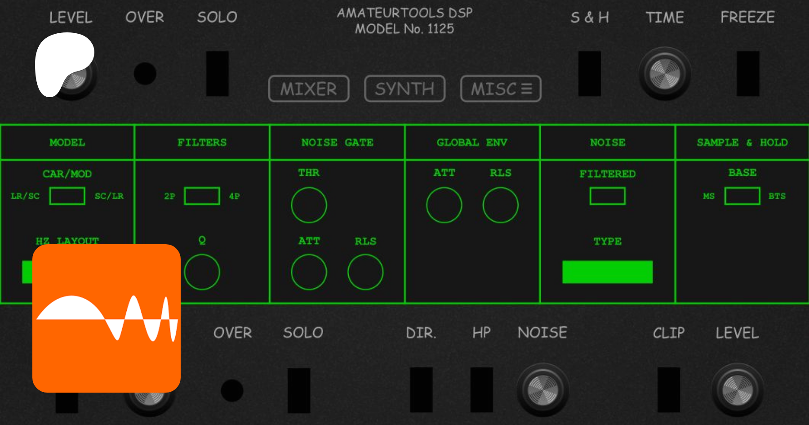809x425 pixels.
Task: Click the Noise Gate THR knob
Action: coord(309,205)
